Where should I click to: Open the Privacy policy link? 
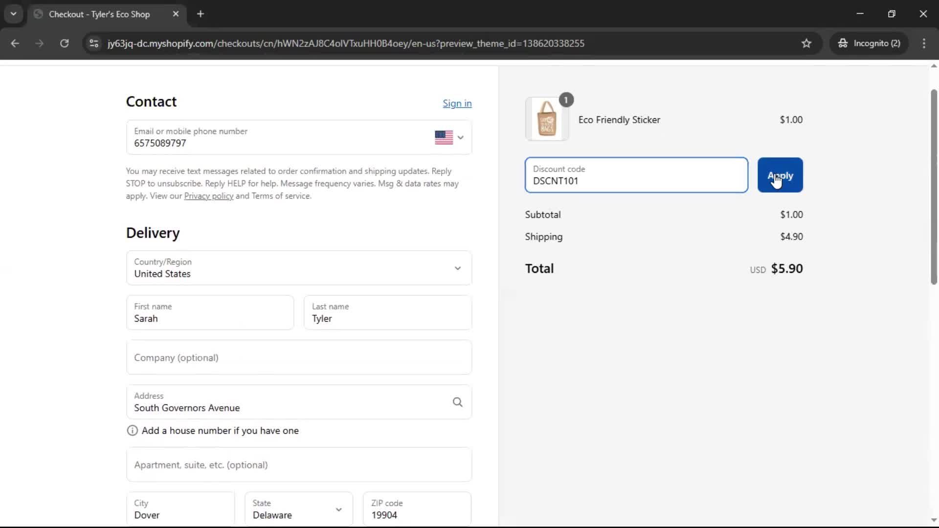[x=208, y=196]
